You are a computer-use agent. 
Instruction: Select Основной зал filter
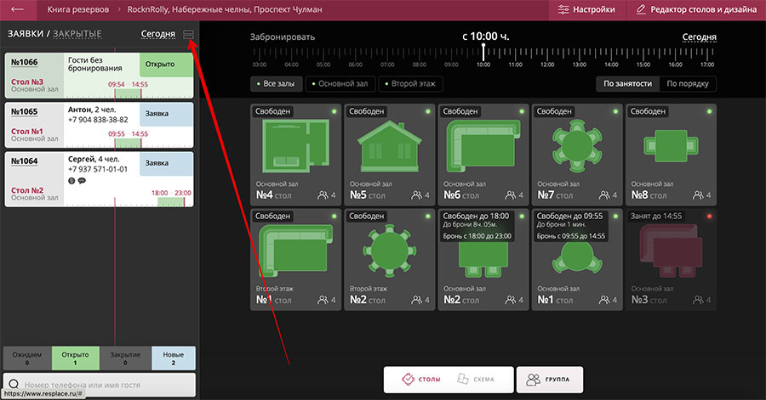click(340, 84)
